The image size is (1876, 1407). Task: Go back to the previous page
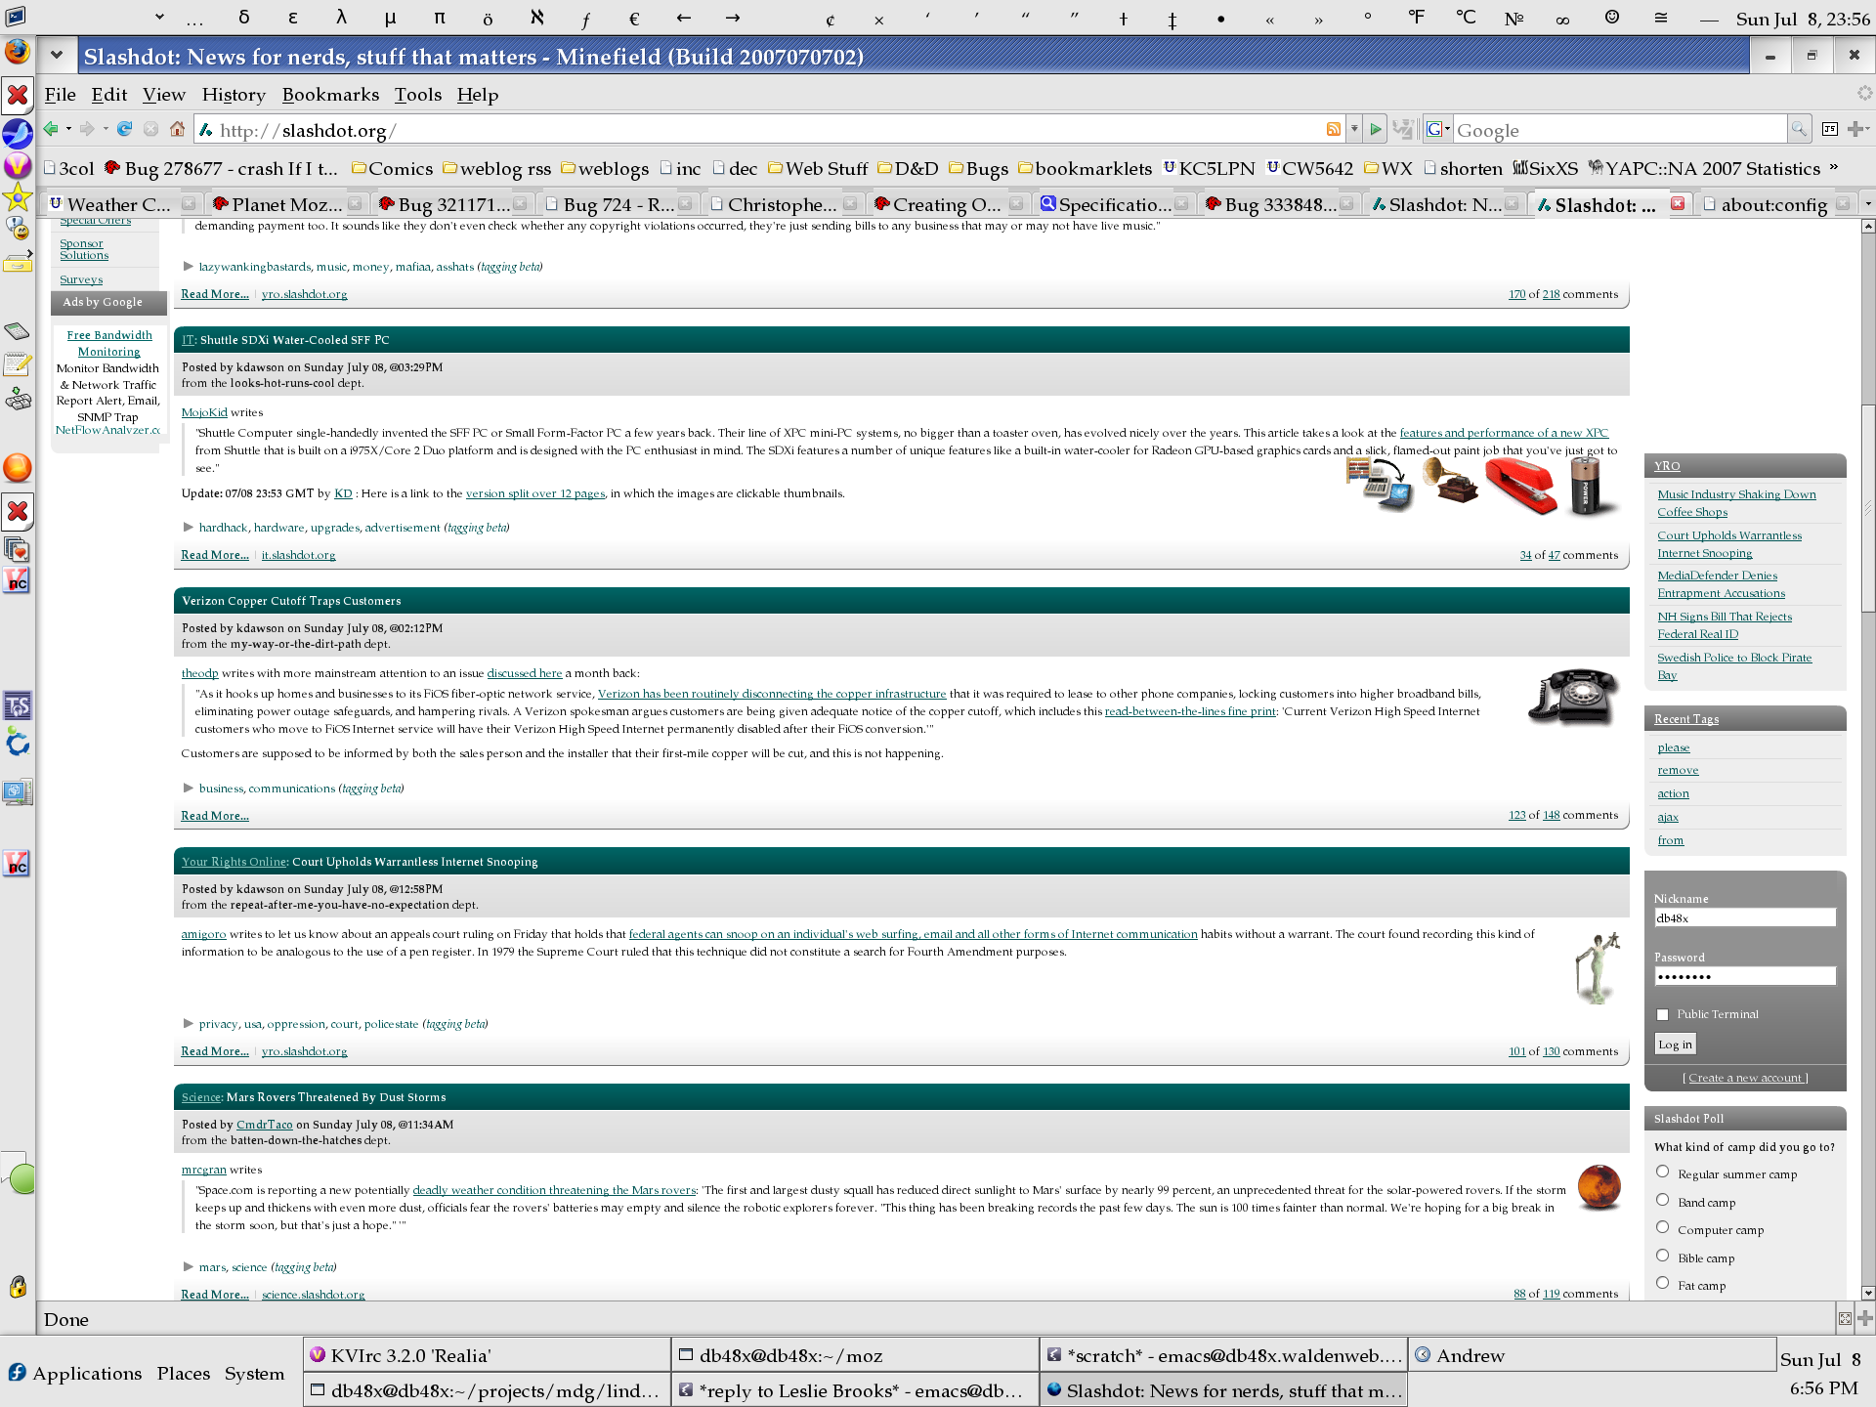51,129
